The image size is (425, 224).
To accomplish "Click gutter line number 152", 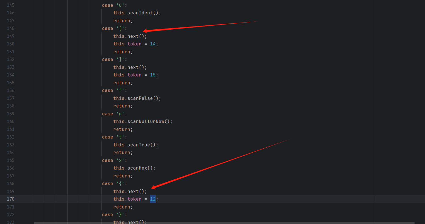I will pyautogui.click(x=10, y=59).
